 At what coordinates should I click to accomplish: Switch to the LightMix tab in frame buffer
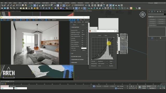point(87,22)
